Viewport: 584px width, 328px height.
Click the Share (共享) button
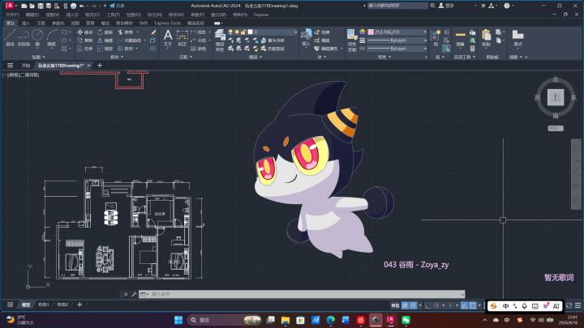click(x=118, y=6)
